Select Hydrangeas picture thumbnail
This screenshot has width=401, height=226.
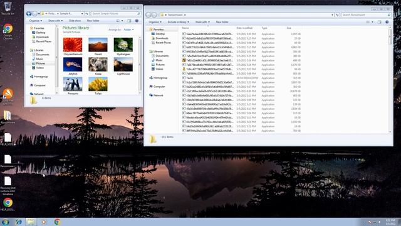123,46
